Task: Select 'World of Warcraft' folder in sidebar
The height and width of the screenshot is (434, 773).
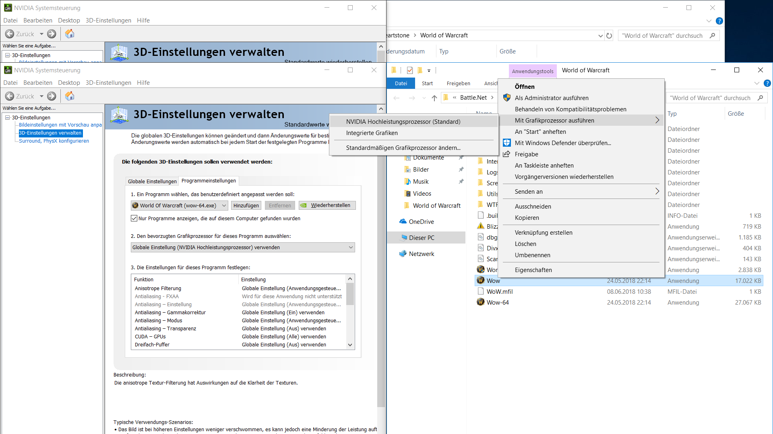Action: tap(436, 205)
